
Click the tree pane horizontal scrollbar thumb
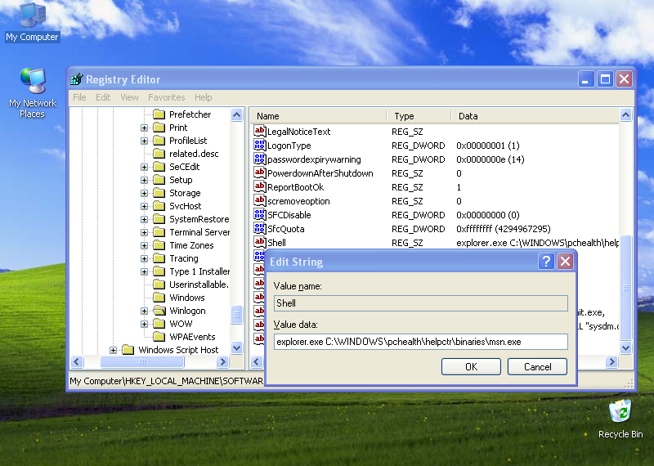(141, 361)
